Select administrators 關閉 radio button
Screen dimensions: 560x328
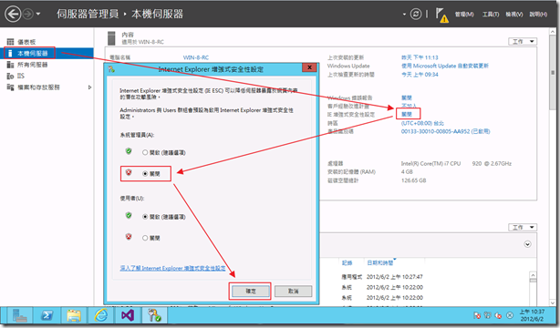[145, 173]
